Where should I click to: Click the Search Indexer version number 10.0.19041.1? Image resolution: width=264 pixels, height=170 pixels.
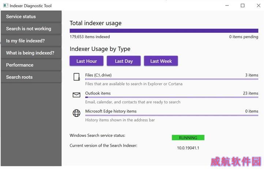point(188,148)
